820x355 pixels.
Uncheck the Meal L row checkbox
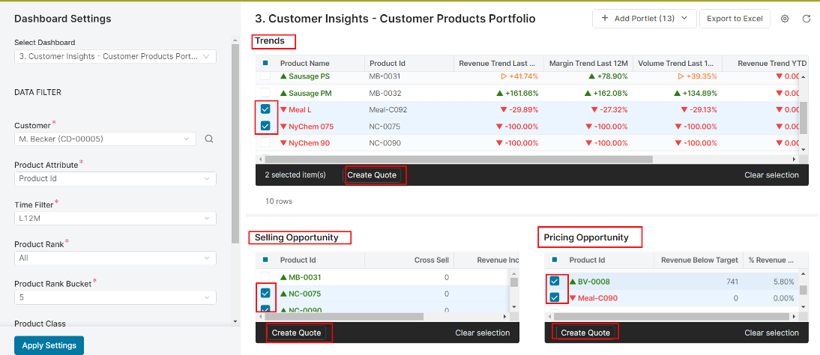[265, 109]
